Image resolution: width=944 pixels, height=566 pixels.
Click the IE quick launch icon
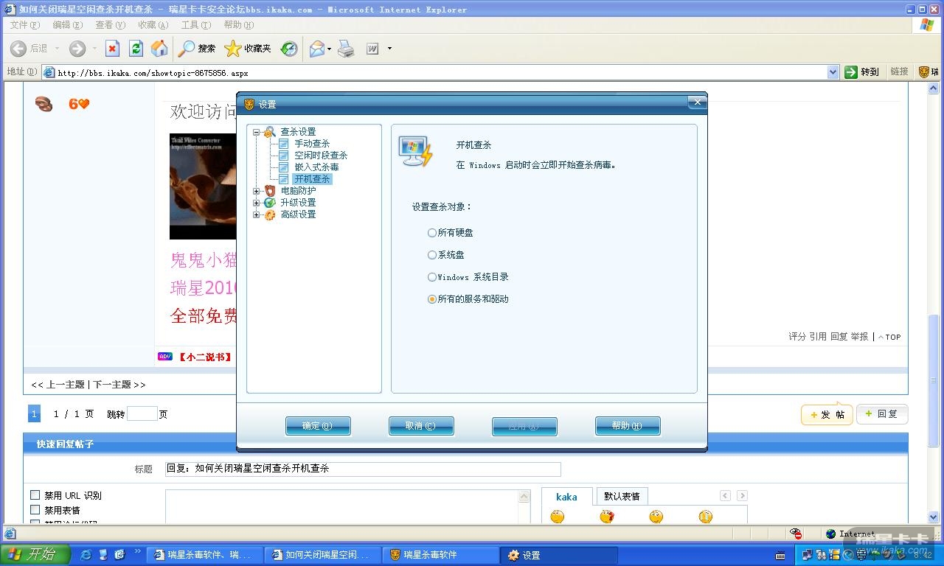point(86,555)
